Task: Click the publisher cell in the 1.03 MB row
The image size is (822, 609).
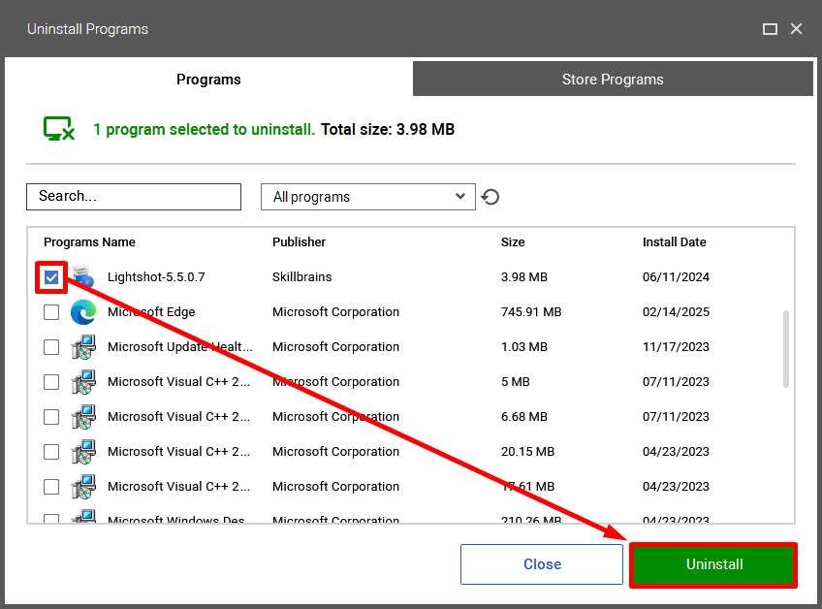Action: coord(335,347)
